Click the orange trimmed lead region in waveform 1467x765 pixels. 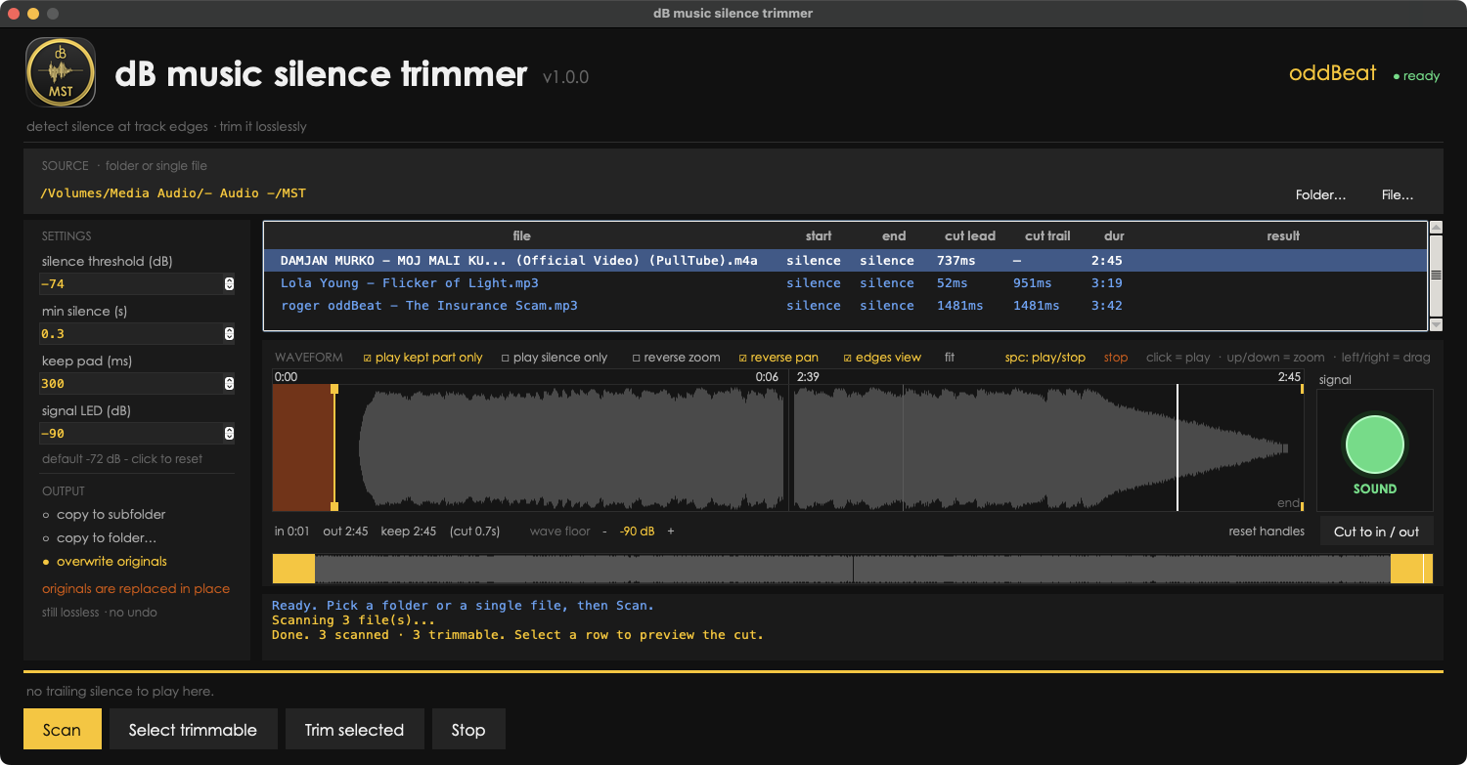point(303,446)
